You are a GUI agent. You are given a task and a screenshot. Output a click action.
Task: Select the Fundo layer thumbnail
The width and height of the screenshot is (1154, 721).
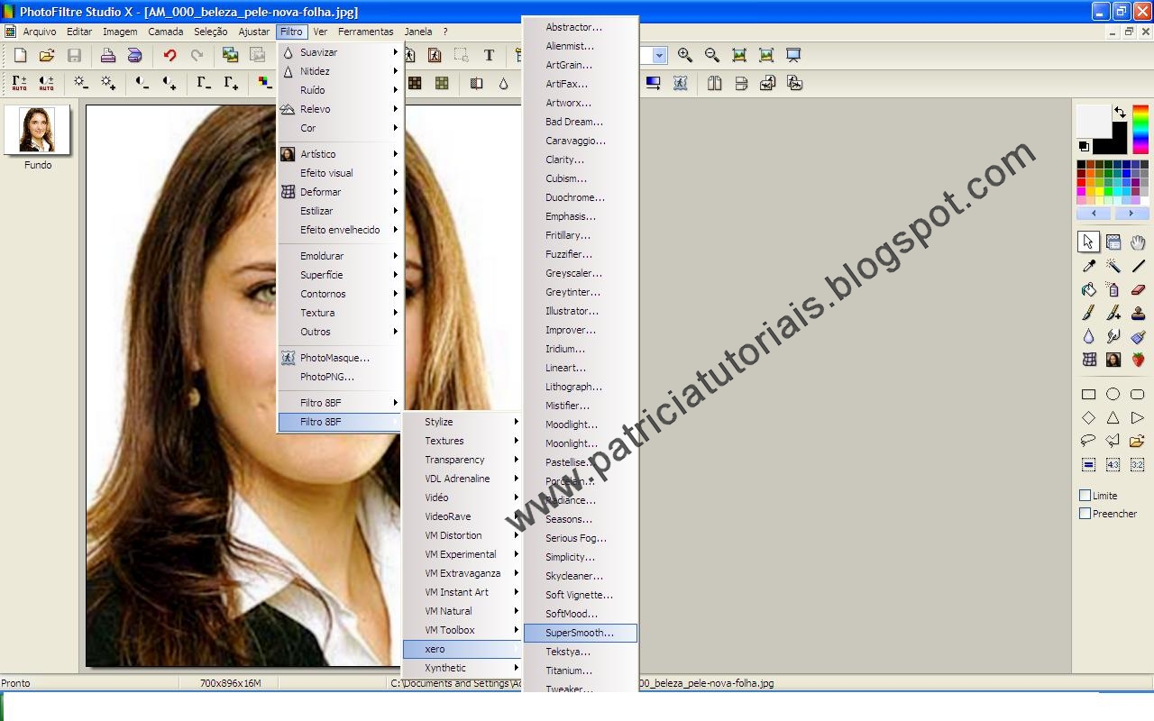click(x=38, y=130)
